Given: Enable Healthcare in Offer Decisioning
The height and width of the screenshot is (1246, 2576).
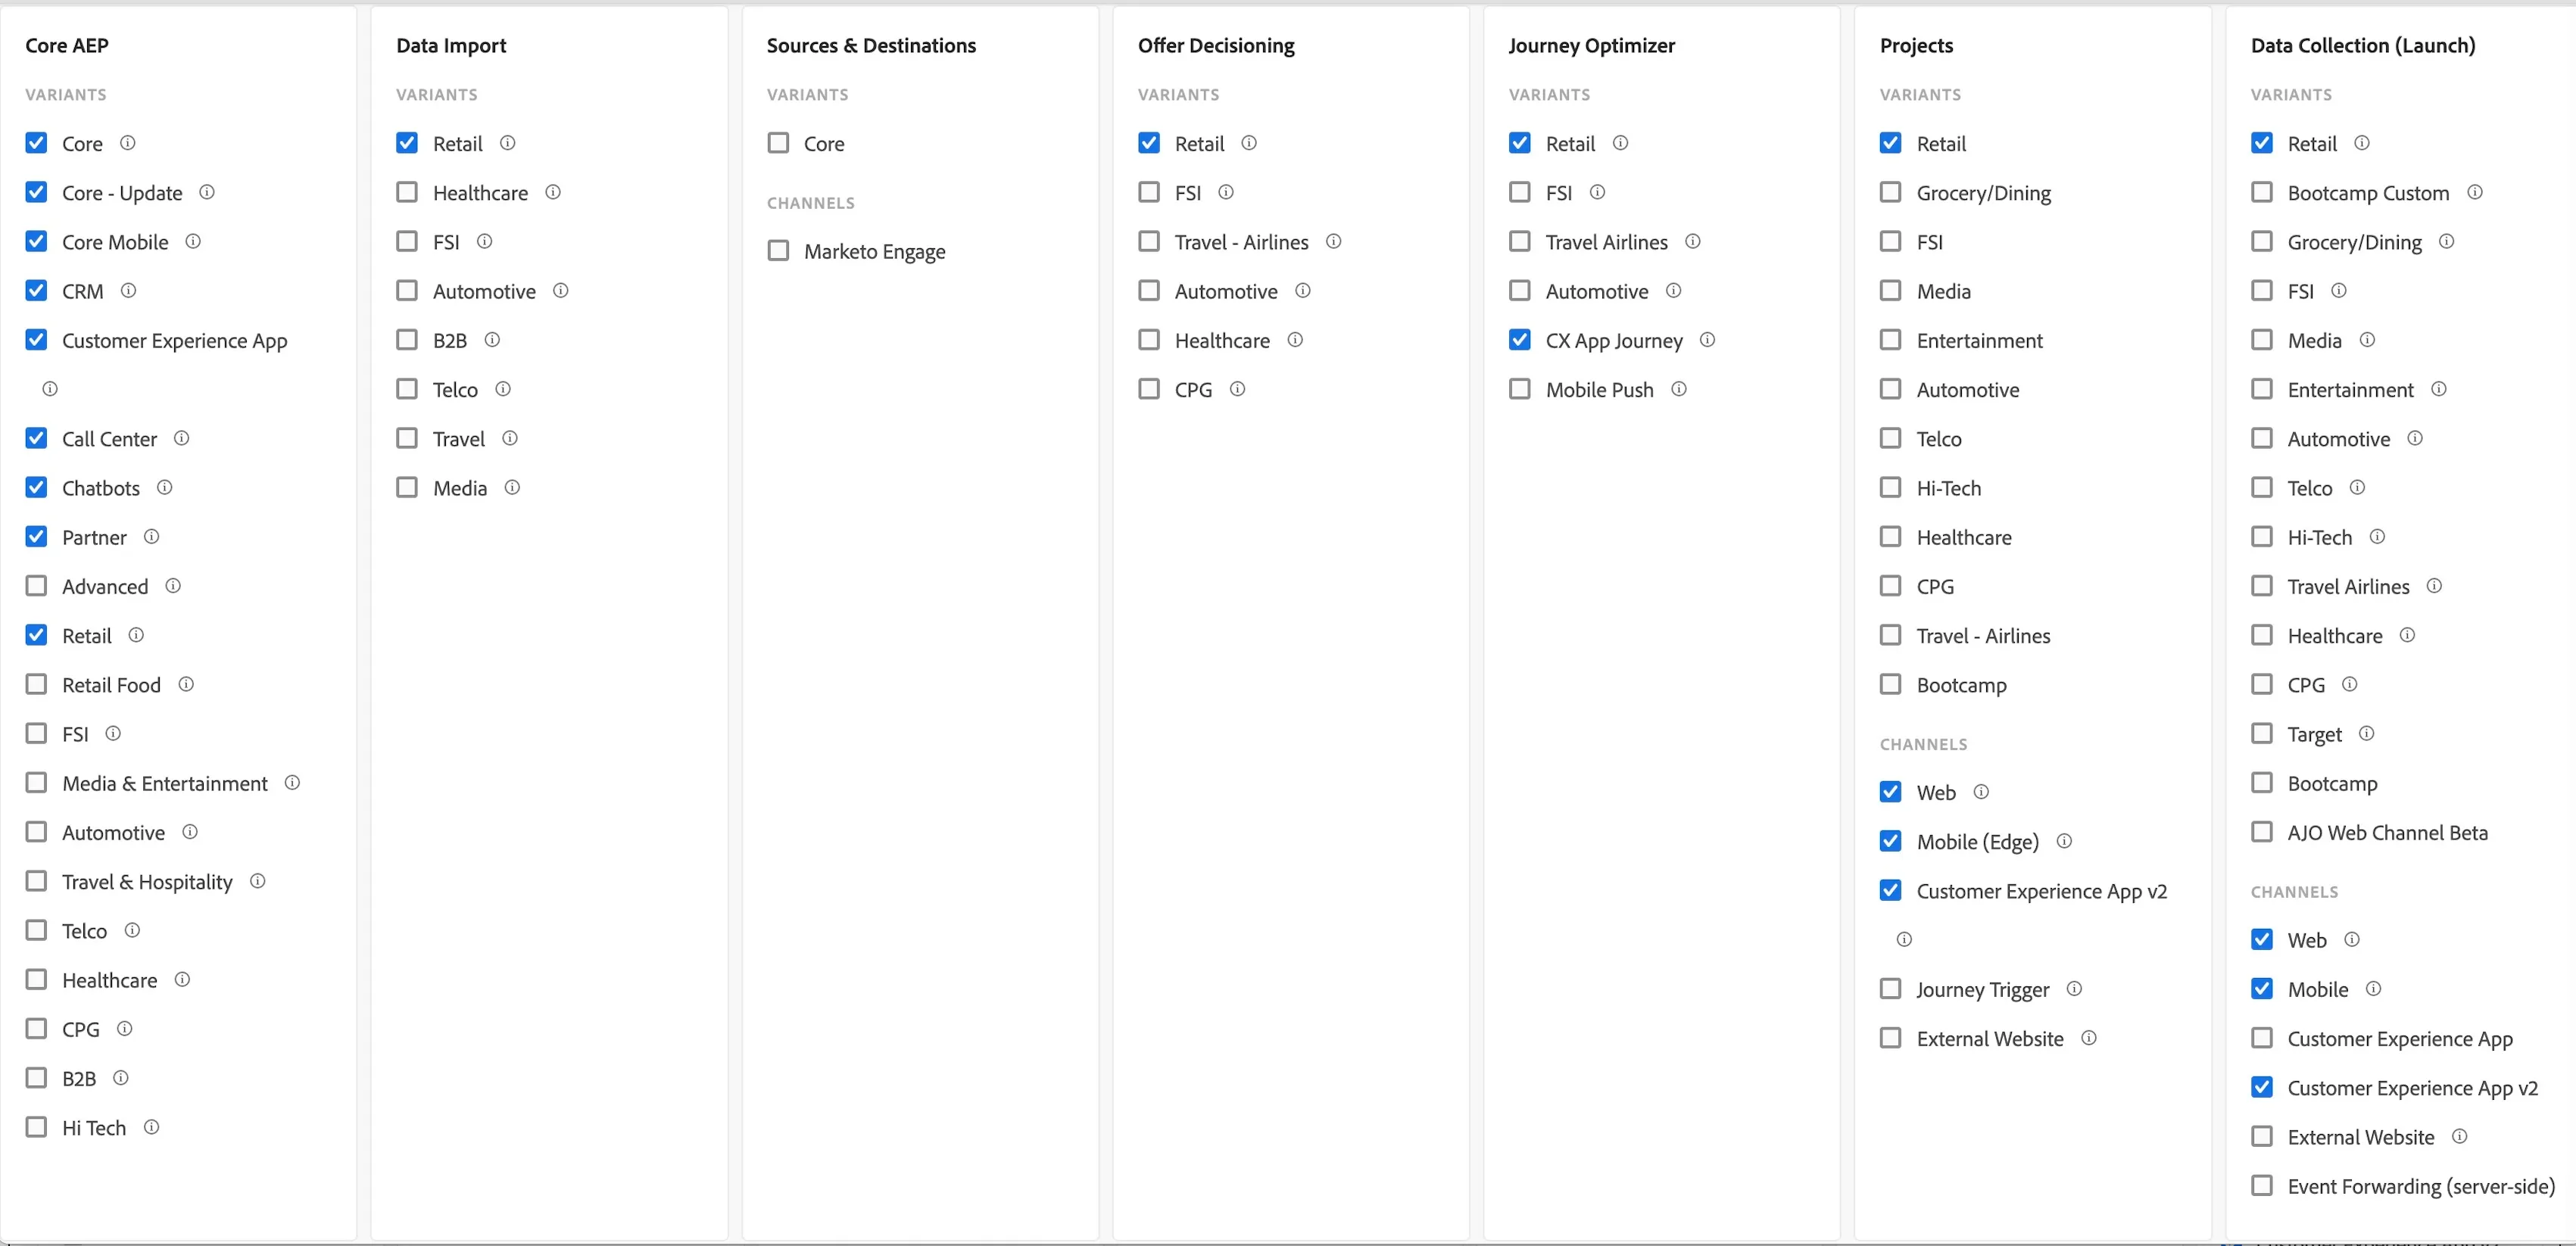Looking at the screenshot, I should pos(1149,340).
